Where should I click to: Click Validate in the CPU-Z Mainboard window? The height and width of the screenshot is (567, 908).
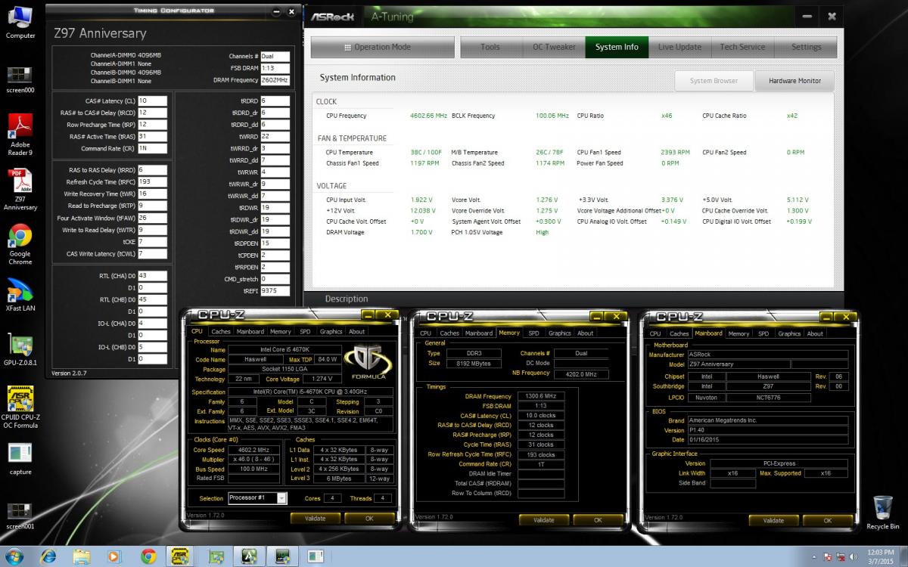click(773, 520)
